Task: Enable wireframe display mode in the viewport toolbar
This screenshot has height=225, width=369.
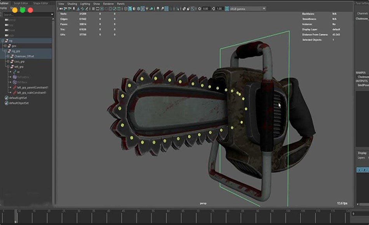Action: pyautogui.click(x=125, y=8)
